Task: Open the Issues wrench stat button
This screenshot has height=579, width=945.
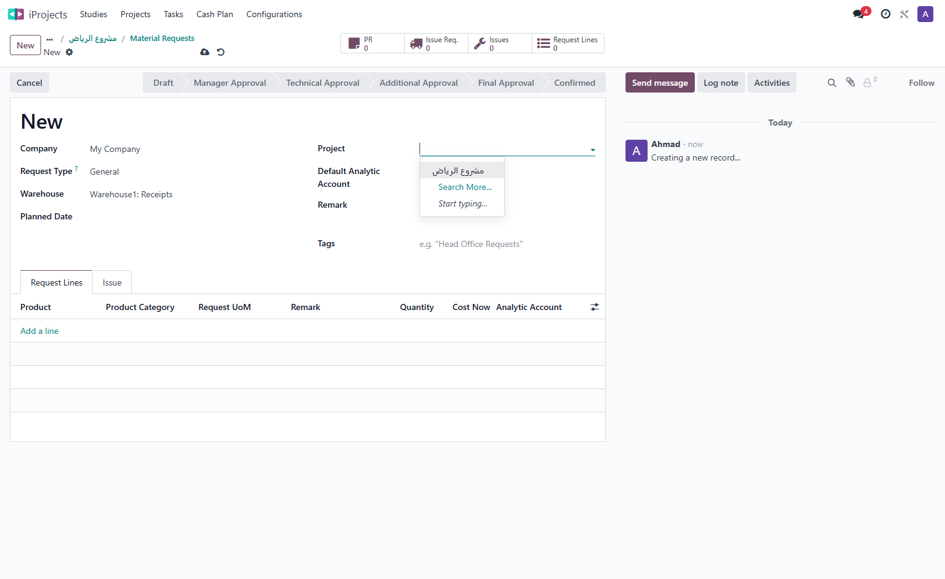Action: pos(500,44)
